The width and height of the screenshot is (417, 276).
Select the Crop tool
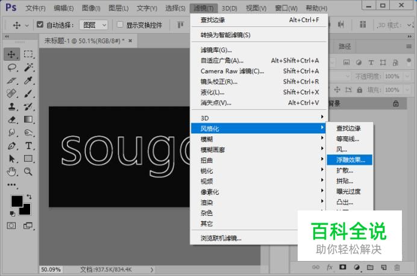click(x=11, y=81)
